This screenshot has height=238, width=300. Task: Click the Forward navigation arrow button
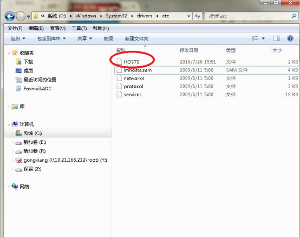(21, 16)
